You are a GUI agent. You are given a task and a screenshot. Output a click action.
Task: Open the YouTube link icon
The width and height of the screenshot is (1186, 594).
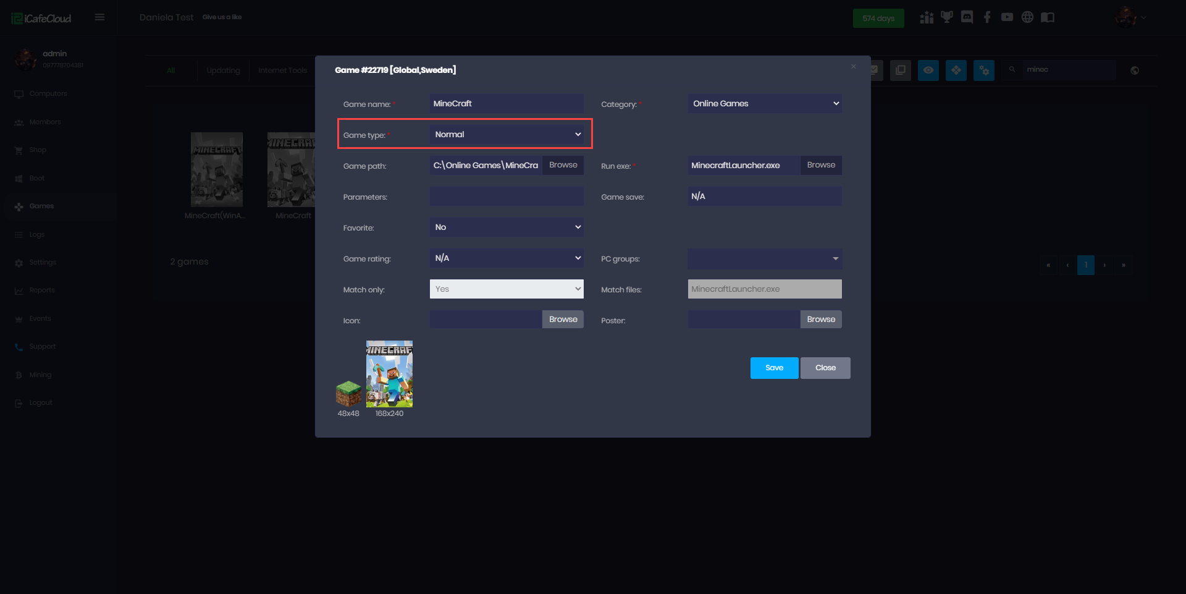[1007, 17]
